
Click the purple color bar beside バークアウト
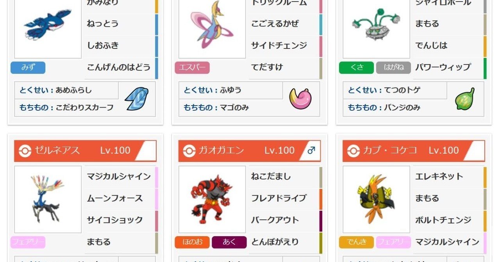pos(321,220)
